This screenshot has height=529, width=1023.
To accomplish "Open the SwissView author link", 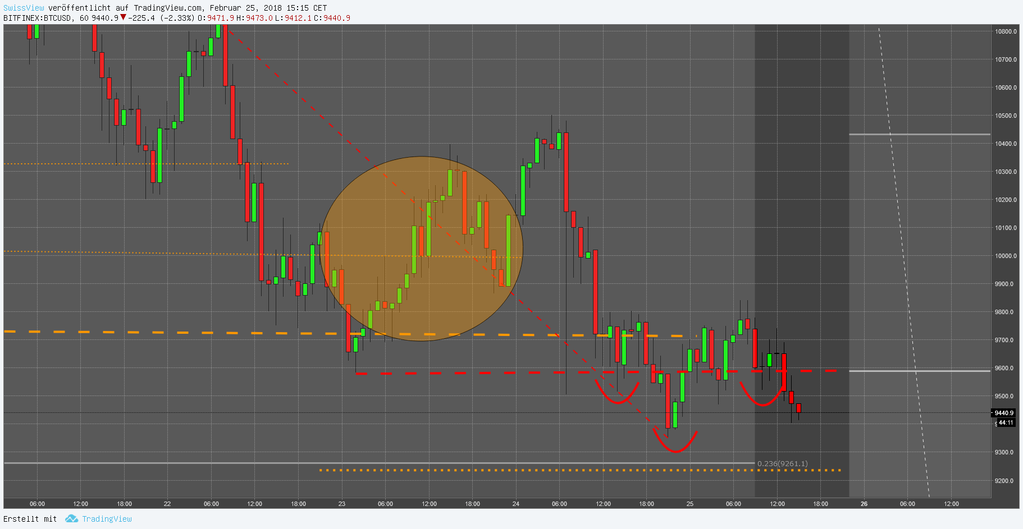I will pos(24,8).
